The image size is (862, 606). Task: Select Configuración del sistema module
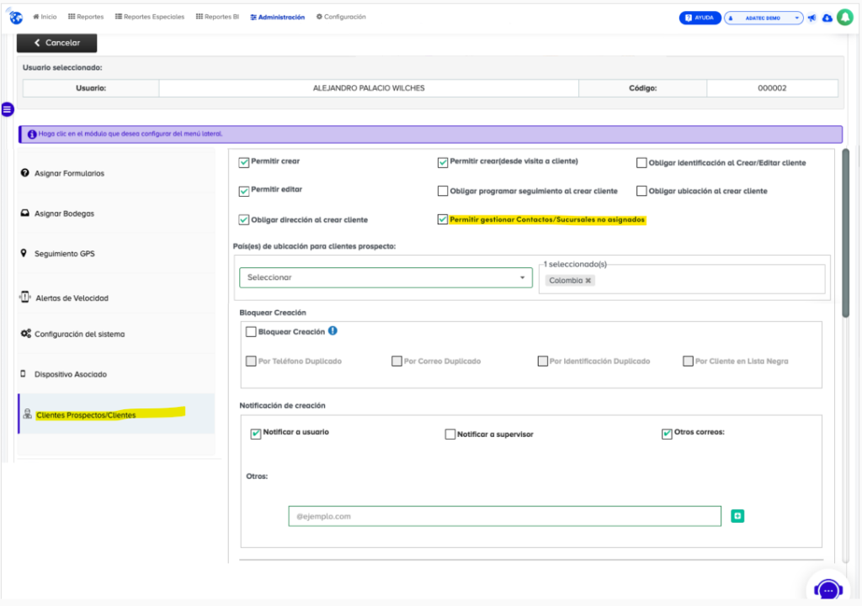tap(116, 334)
